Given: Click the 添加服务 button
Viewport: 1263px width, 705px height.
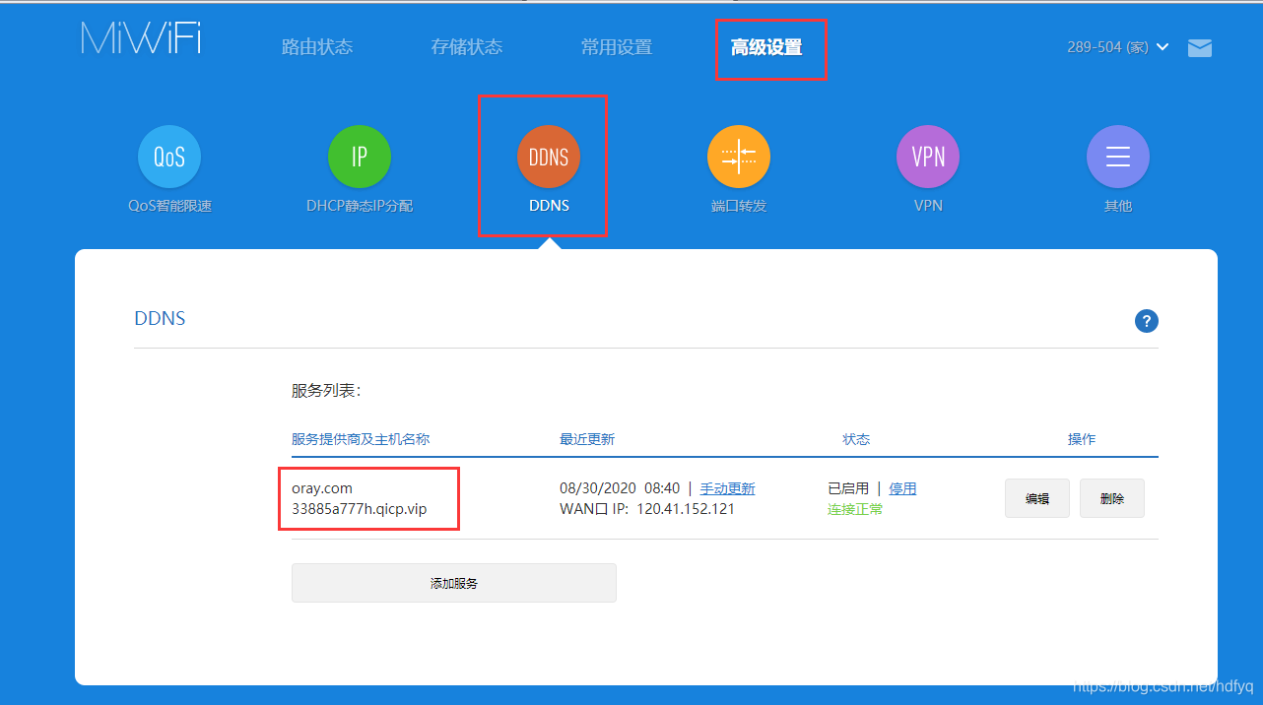Looking at the screenshot, I should tap(454, 583).
